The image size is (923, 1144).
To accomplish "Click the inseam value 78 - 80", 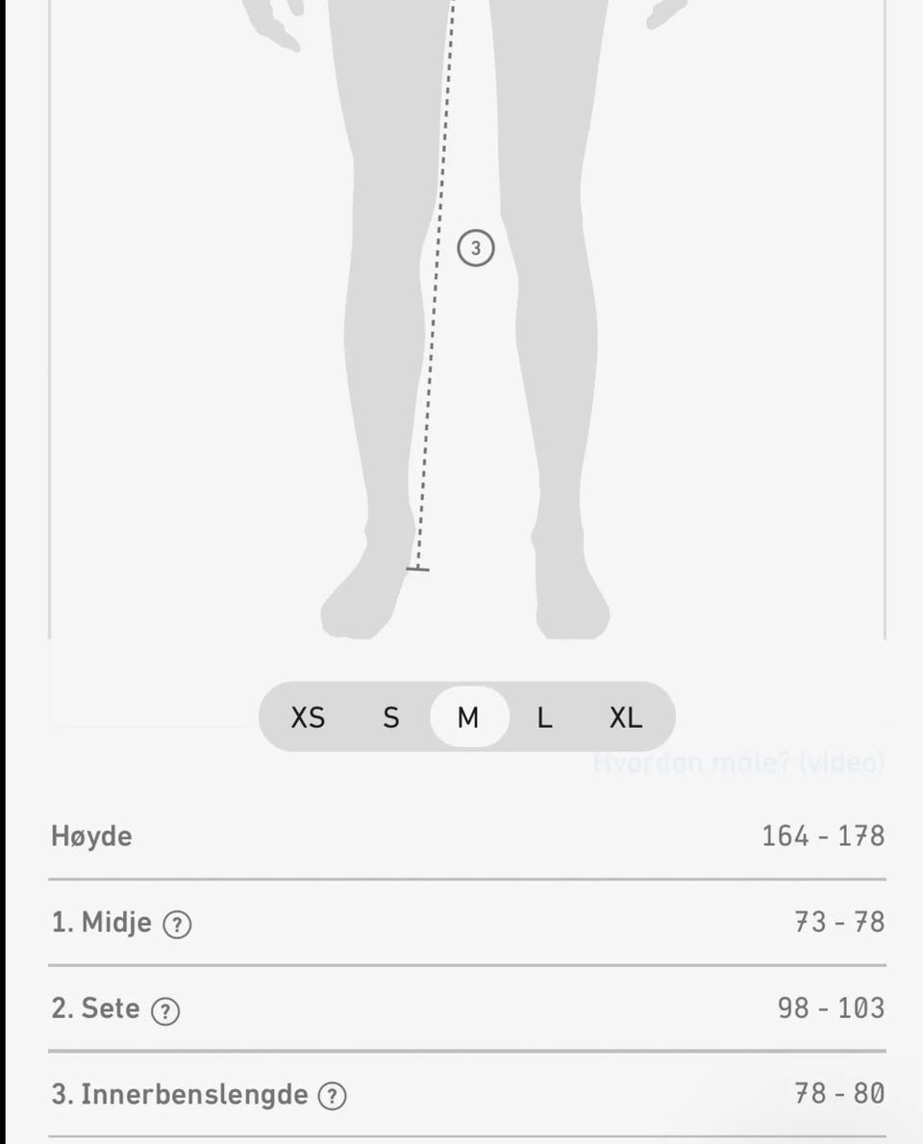I will point(838,1094).
